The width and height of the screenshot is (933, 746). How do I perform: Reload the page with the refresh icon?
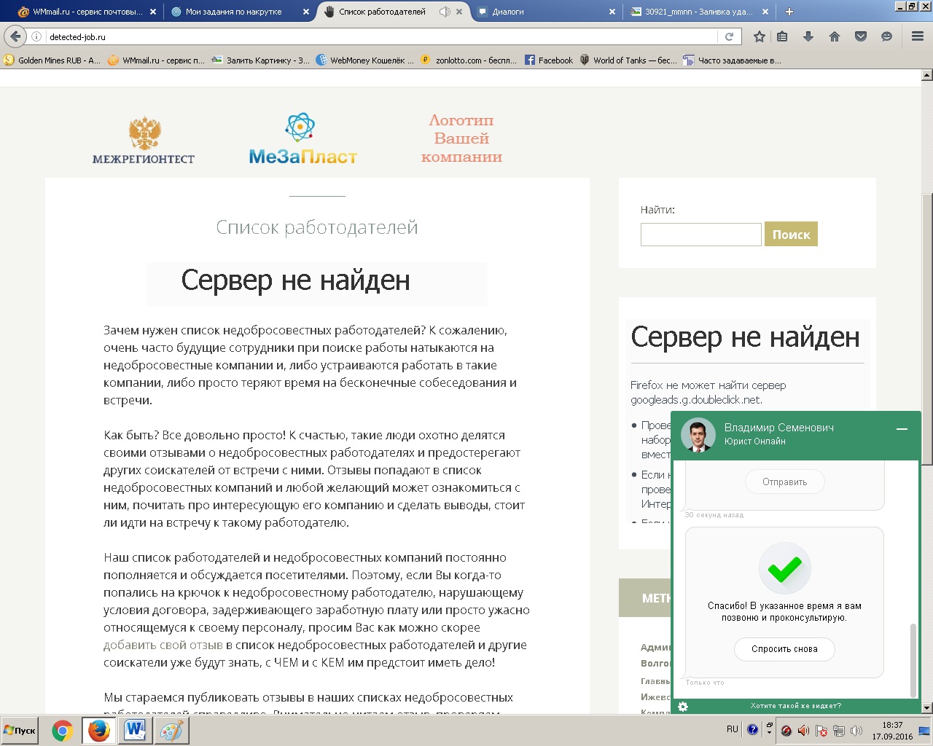(729, 36)
